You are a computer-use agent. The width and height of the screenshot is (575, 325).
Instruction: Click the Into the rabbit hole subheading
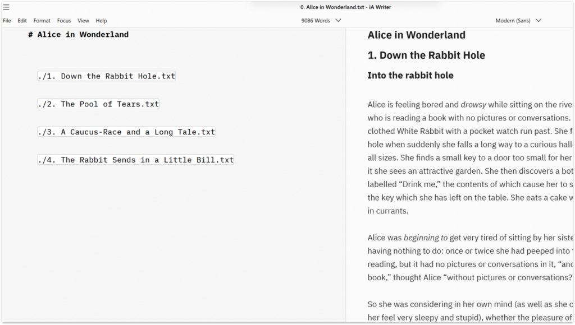coord(410,75)
